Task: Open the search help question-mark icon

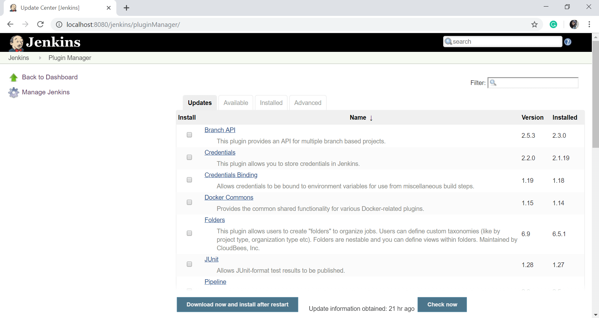Action: tap(568, 42)
